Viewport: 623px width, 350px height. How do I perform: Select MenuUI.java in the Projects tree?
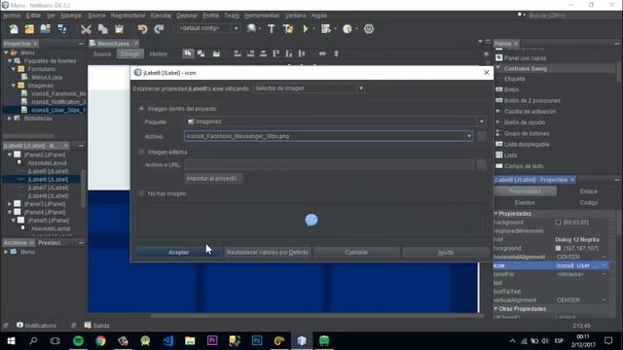47,78
